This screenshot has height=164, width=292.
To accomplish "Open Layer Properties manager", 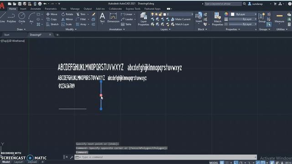I will point(143,19).
